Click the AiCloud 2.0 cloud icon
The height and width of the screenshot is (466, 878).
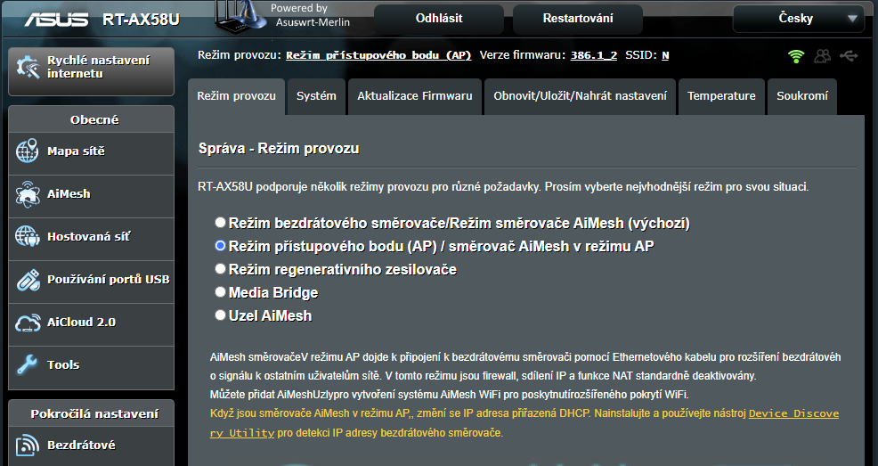pos(28,323)
